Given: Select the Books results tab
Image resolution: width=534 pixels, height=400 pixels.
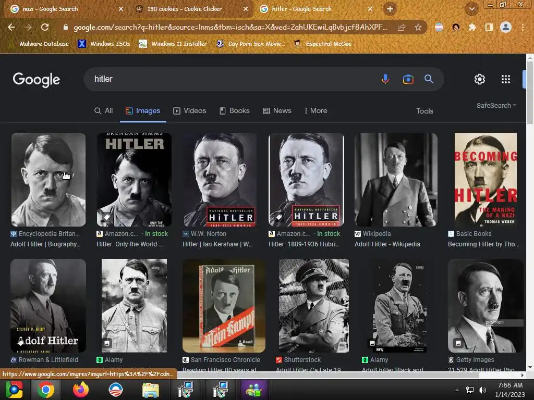Looking at the screenshot, I should [x=234, y=110].
